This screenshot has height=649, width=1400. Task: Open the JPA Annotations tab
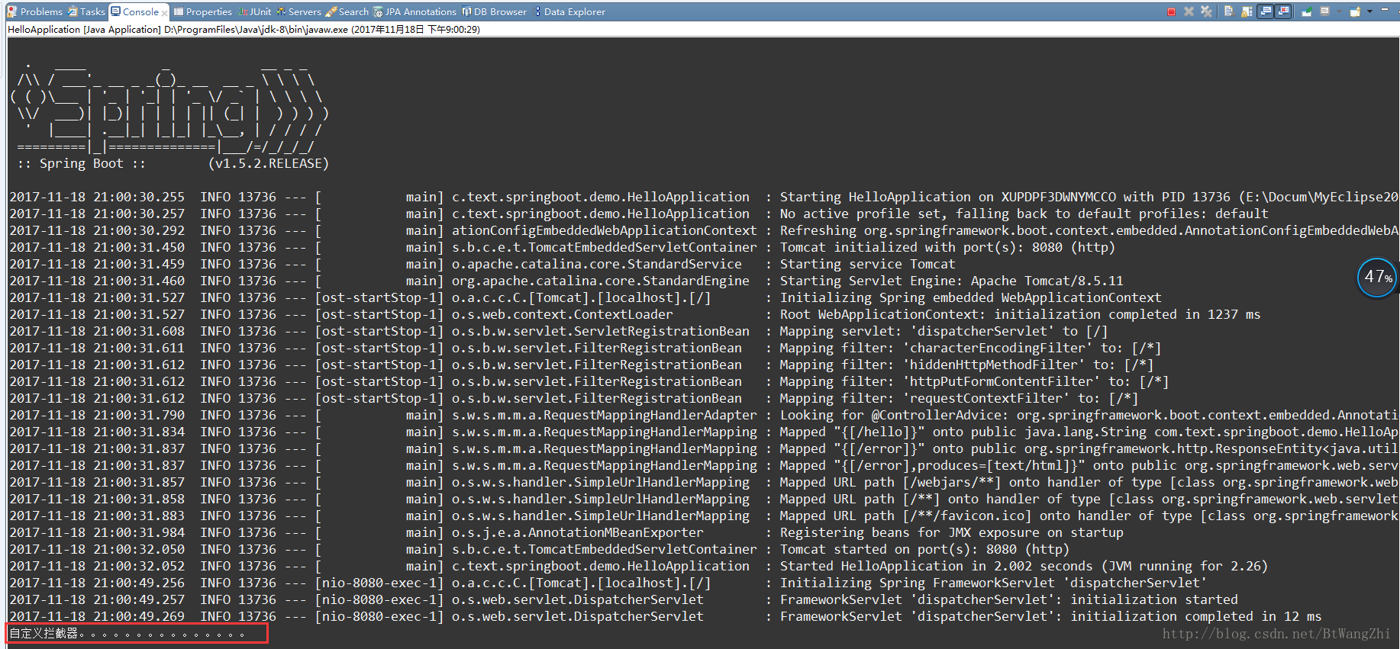coord(415,11)
